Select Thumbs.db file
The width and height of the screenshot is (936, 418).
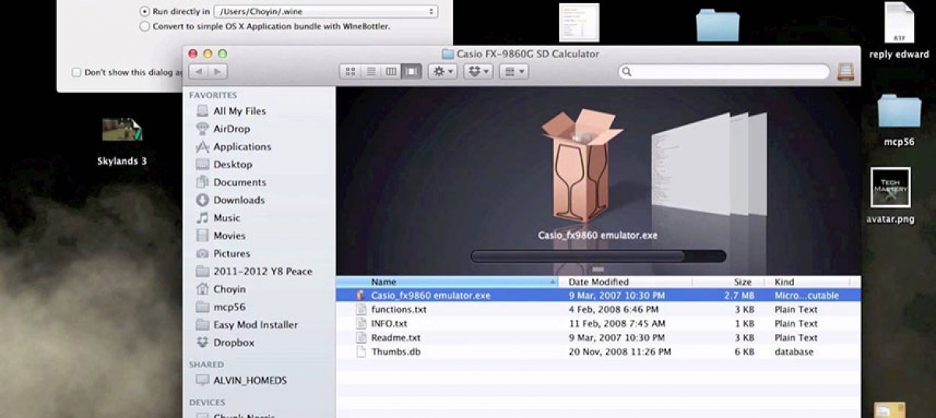point(395,352)
